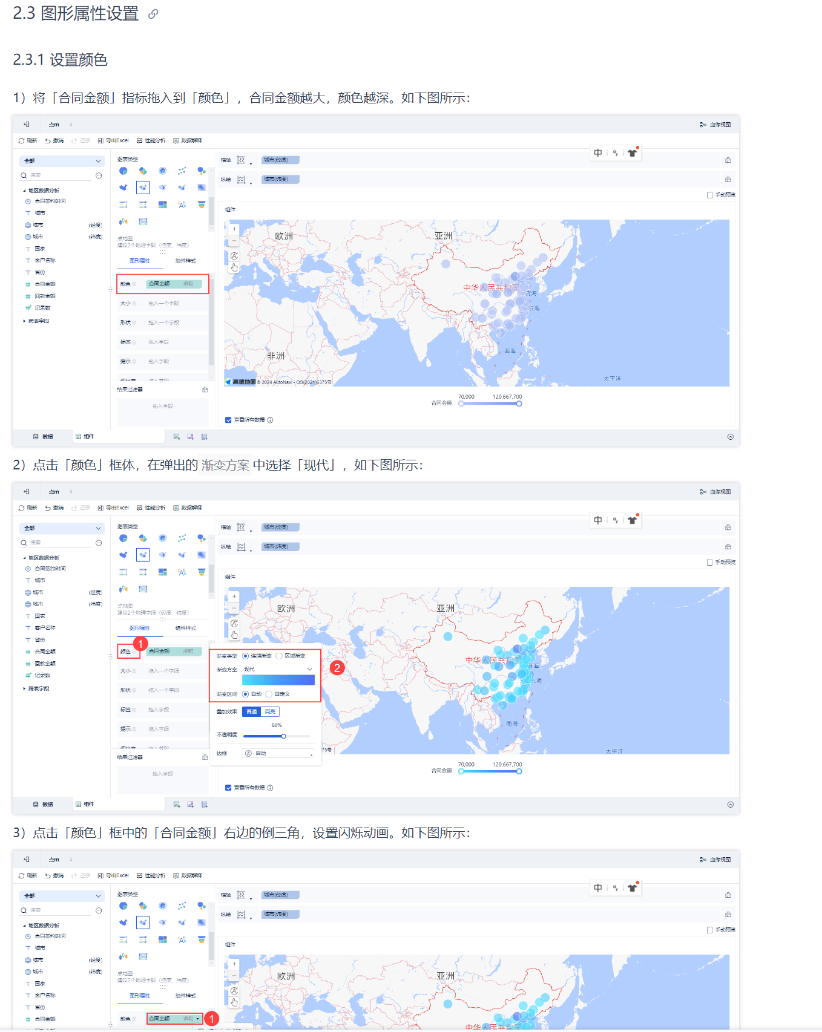822x1032 pixels.
Task: Toggle the 查看所有数据 checkbox in first screenshot
Action: point(228,420)
